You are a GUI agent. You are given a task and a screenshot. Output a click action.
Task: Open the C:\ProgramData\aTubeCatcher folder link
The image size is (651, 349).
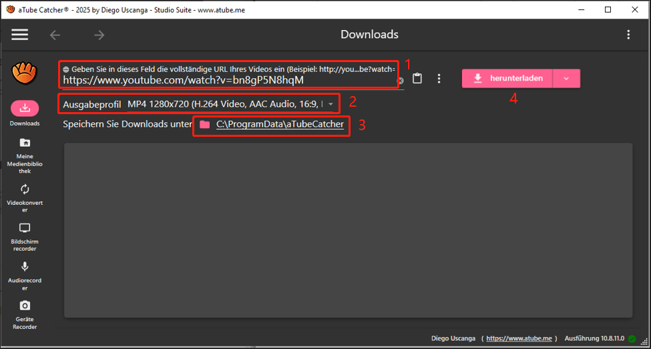(x=280, y=124)
